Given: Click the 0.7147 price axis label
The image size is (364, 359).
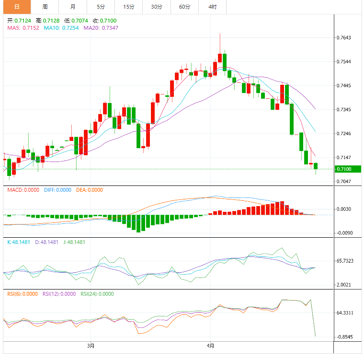Looking at the screenshot, I should (344, 158).
